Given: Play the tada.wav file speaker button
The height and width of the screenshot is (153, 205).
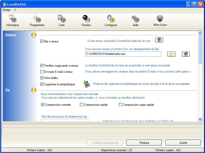Looking at the screenshot, I should pos(186,54).
